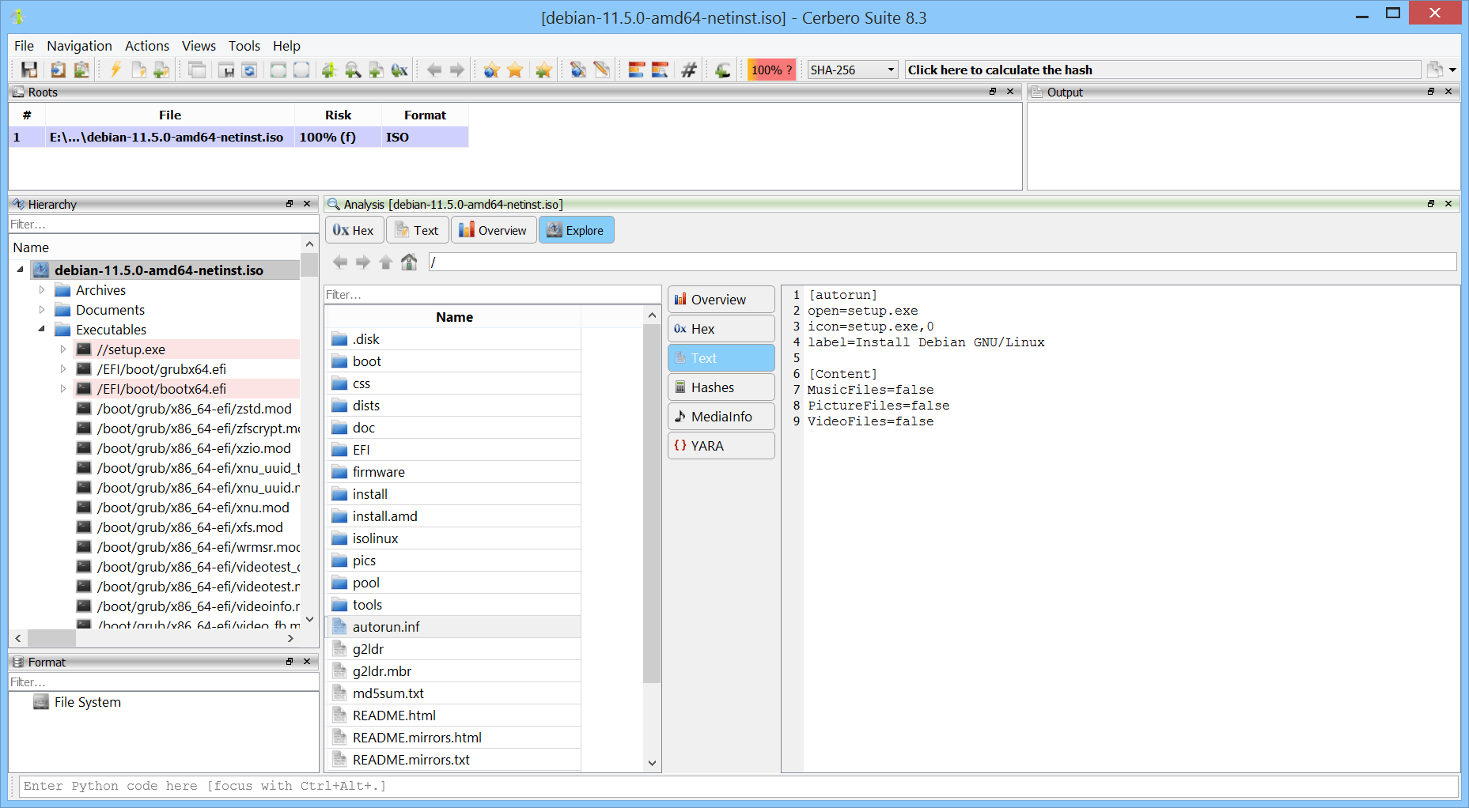
Task: Expand the //setup.exe tree item
Action: point(63,349)
